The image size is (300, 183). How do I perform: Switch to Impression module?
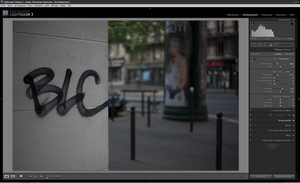point(281,15)
